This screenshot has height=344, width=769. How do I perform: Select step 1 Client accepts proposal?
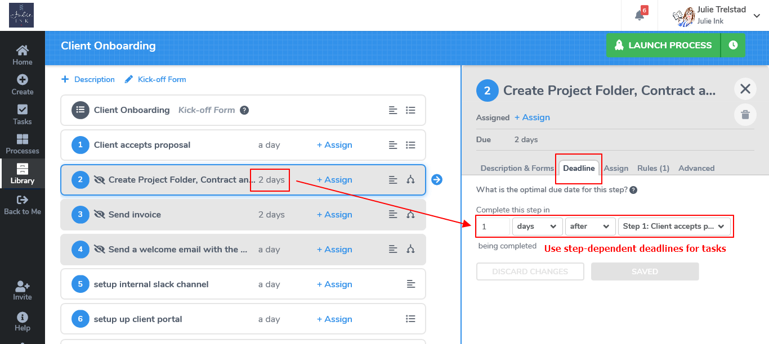click(x=243, y=145)
